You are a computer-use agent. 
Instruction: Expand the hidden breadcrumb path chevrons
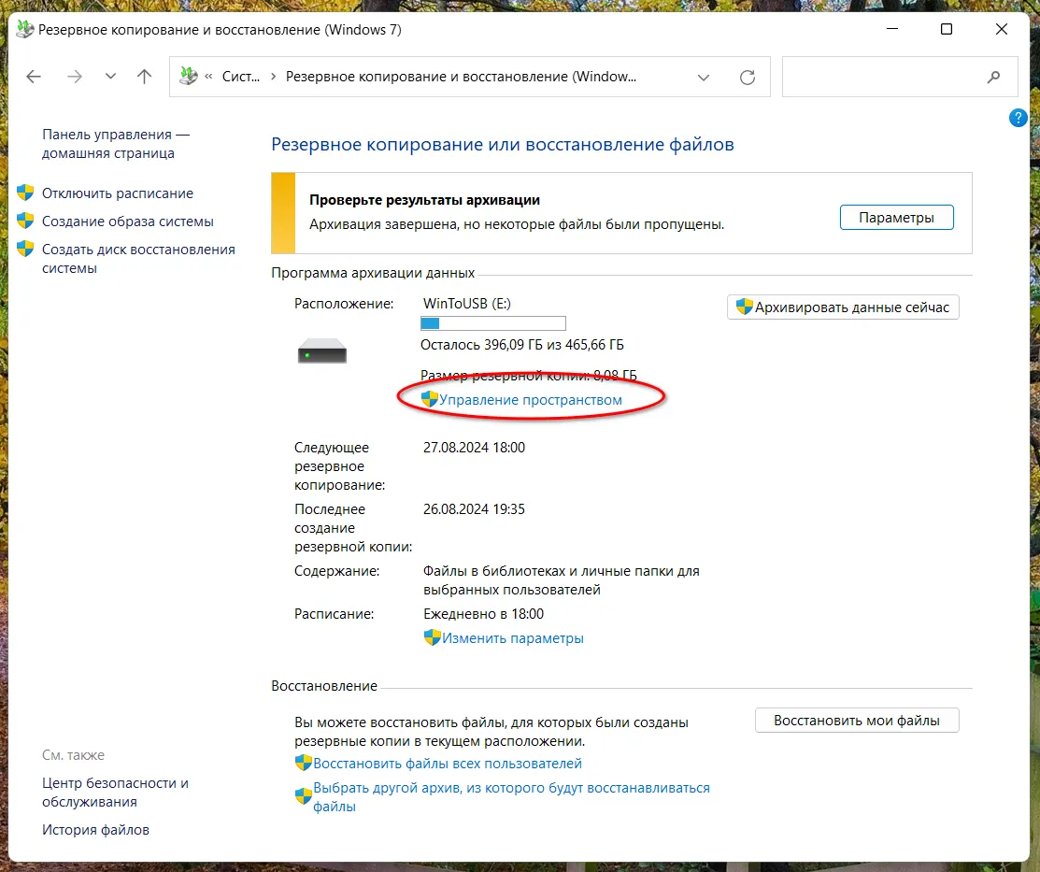[x=207, y=77]
